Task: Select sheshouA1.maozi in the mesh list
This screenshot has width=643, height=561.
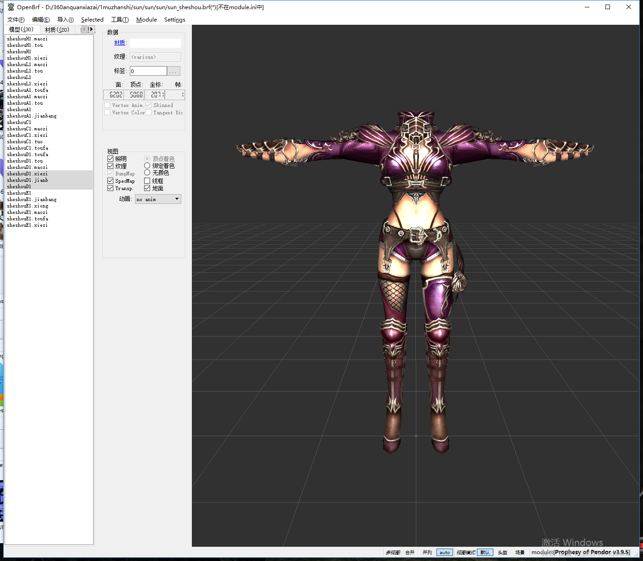Action: coord(49,97)
